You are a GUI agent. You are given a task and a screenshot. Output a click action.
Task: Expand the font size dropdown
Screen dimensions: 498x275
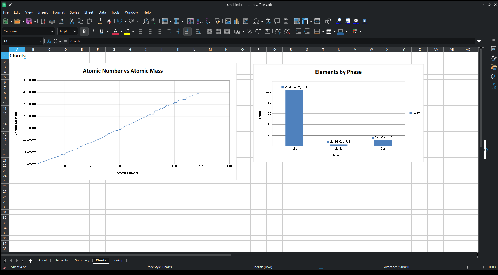(x=75, y=31)
